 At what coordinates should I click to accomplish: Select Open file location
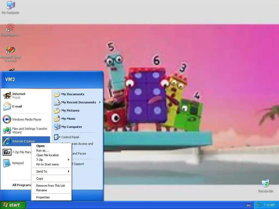(x=51, y=155)
